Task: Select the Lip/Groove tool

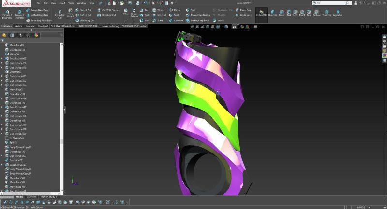Action: 243,15
